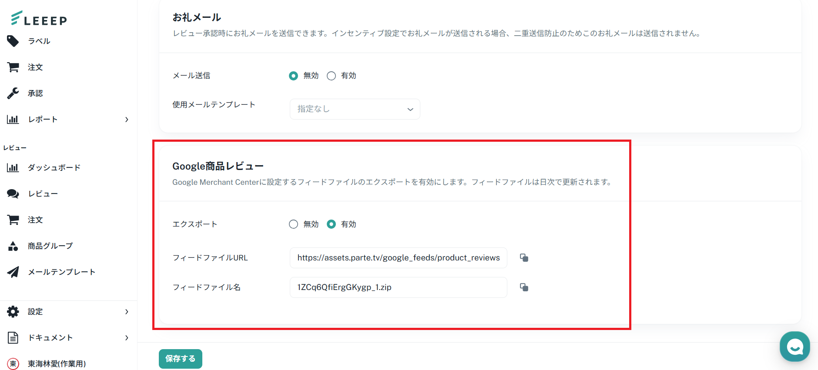Click the 保存する button

coord(181,359)
